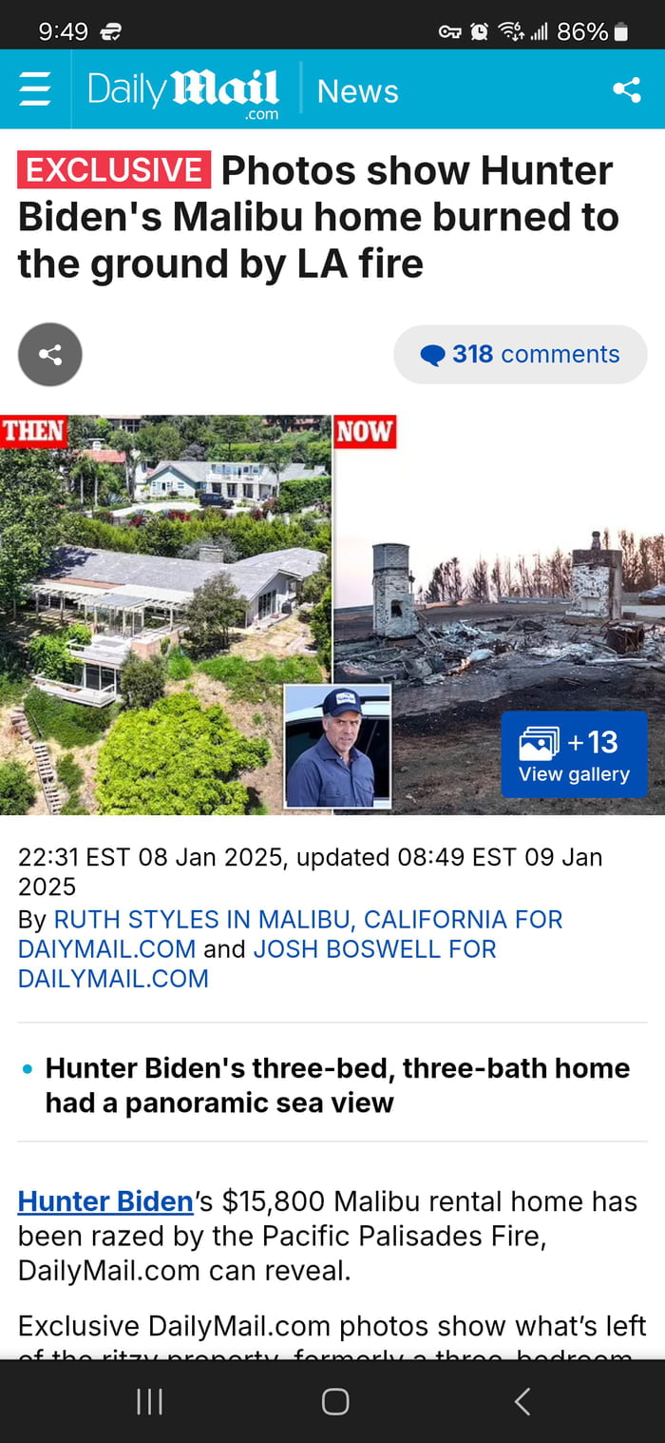Open the 318 comments section
665x1443 pixels.
click(521, 354)
